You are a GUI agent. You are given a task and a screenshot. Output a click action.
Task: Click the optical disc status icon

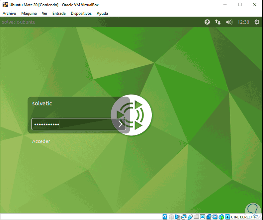(x=171, y=217)
